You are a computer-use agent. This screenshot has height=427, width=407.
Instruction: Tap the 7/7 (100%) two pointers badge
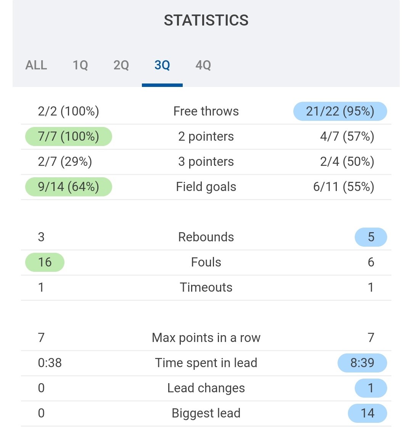coord(69,136)
